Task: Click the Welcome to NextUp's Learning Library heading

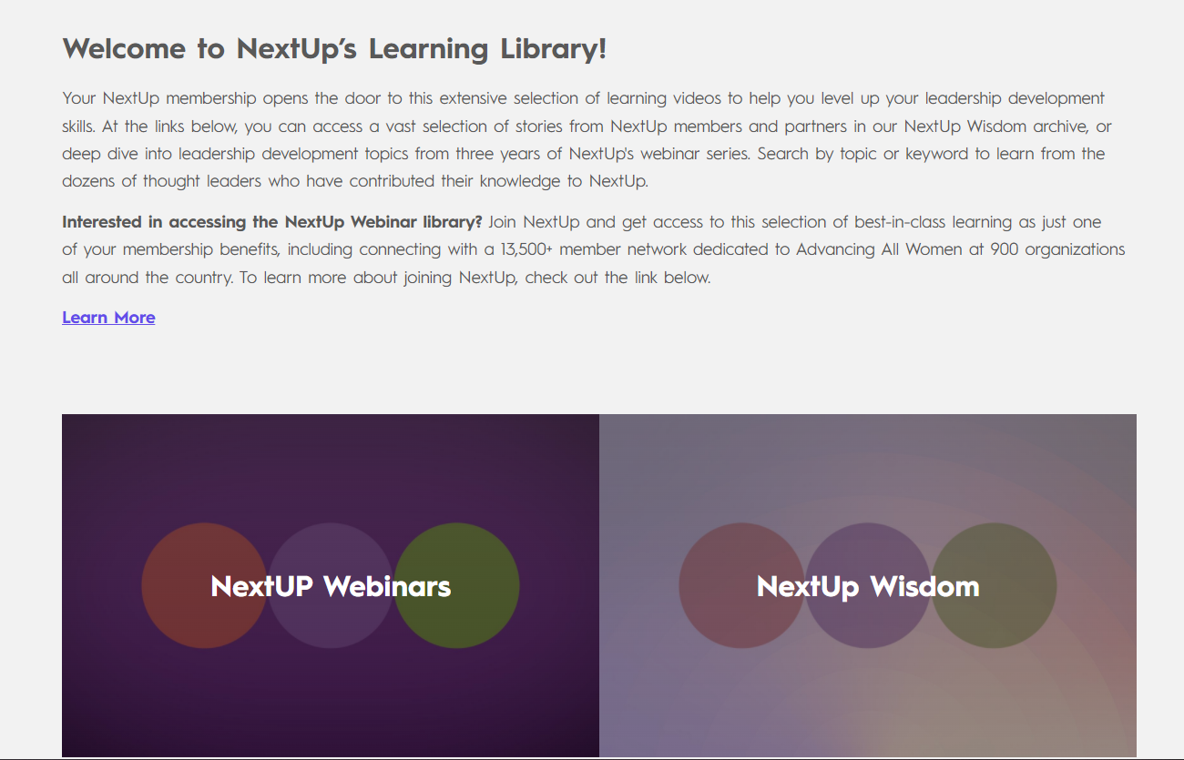Action: (x=334, y=49)
